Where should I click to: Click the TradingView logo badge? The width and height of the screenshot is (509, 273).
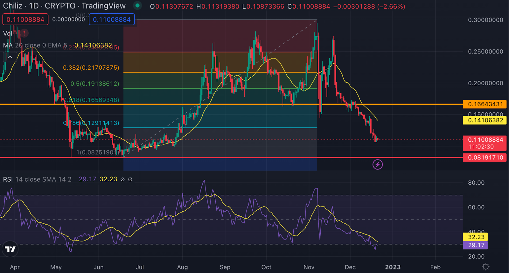tap(10, 249)
